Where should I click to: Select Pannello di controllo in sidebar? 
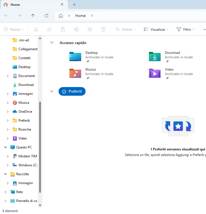point(24,201)
